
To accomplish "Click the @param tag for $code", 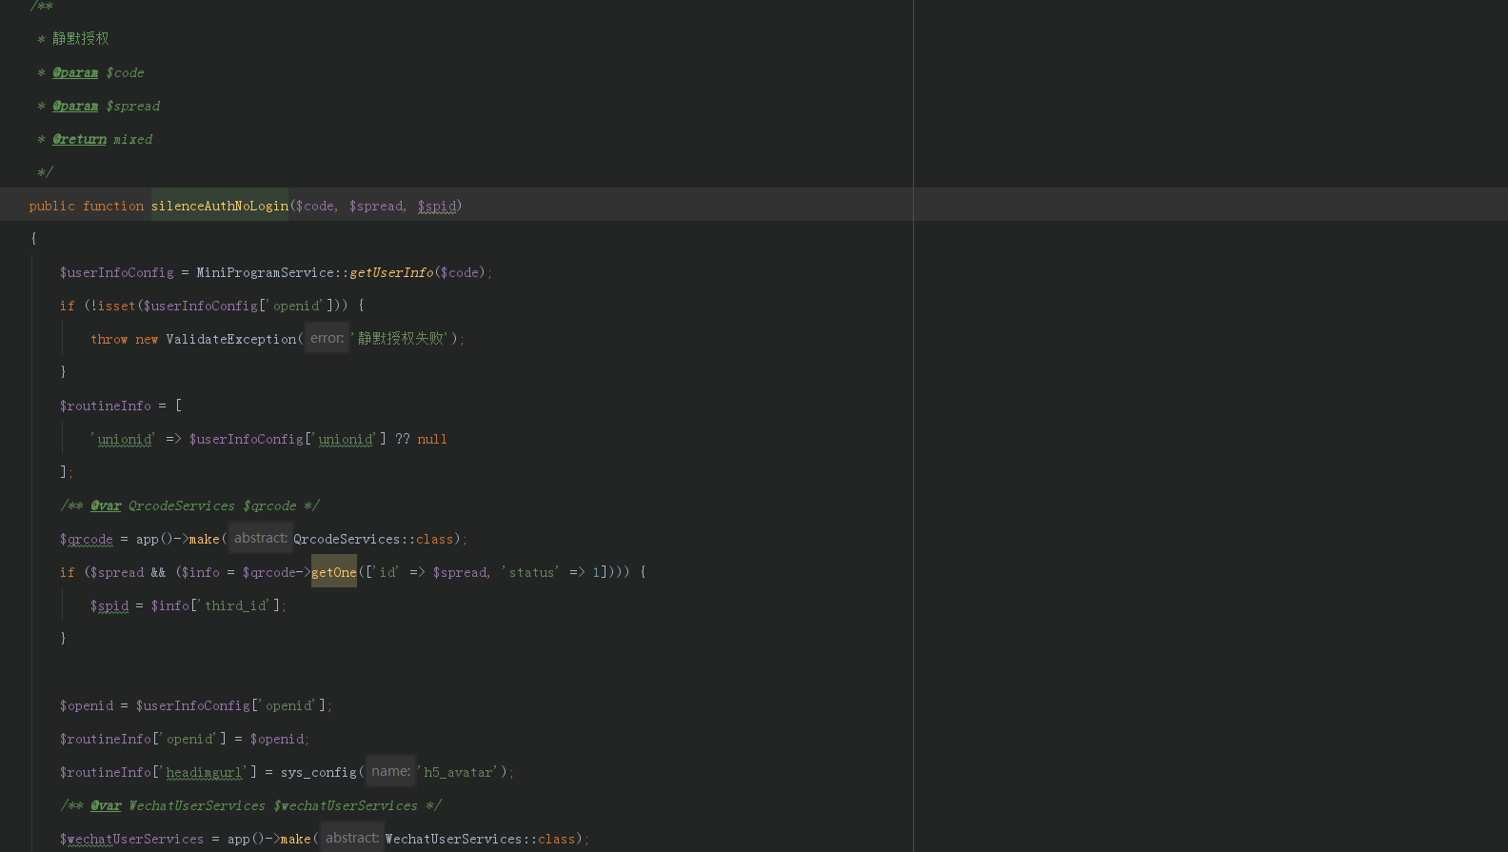I will click(75, 72).
